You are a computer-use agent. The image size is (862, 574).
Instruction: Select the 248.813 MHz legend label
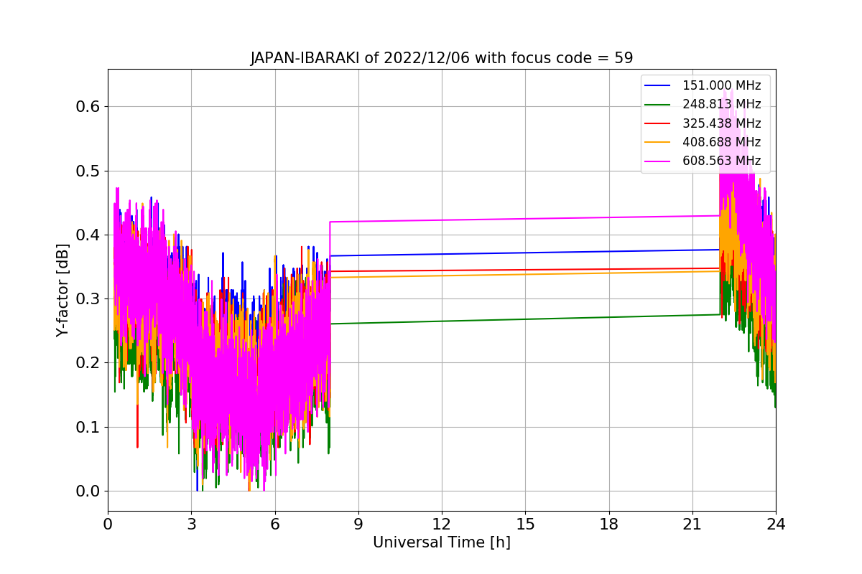point(721,104)
